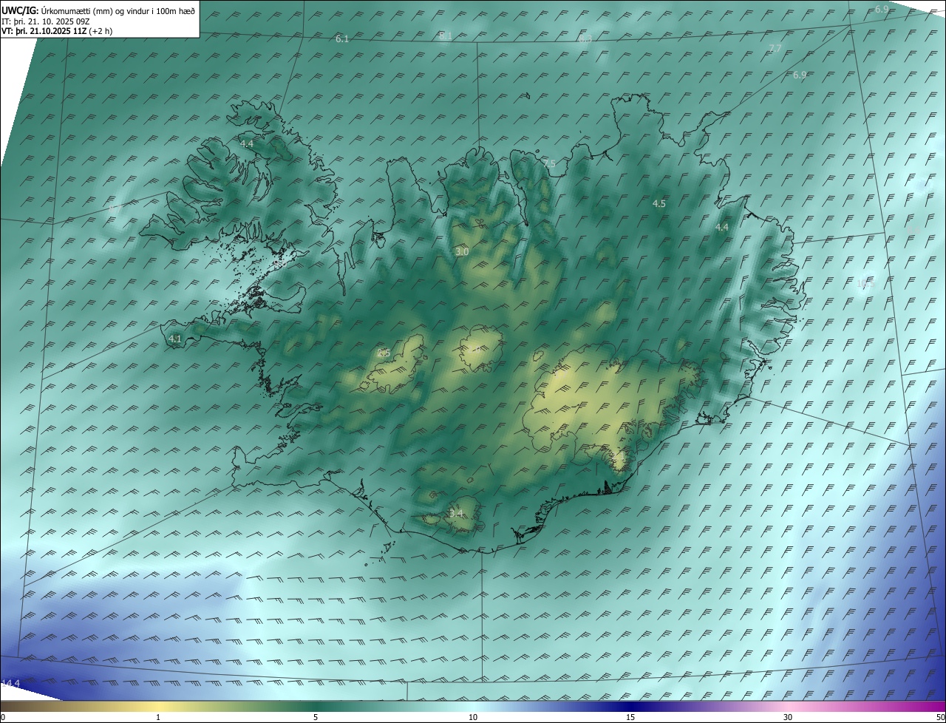
Task: Click the 30 tick on the color scale
Action: coord(788,717)
